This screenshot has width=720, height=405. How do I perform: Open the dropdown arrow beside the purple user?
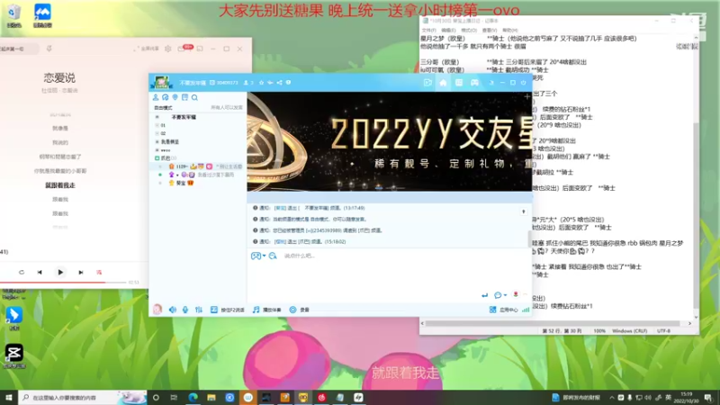coord(177,175)
